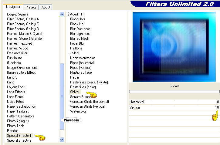
Task: Select Freeware filters category
Action: (18, 53)
